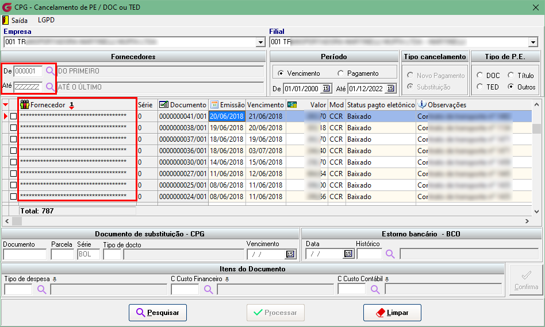Click the Confirma button
Viewport: 545px width, 327px height.
point(526,280)
